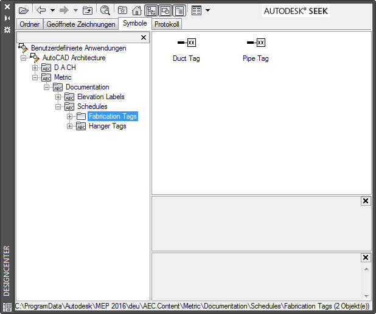Select the Fabrication Tags folder

click(x=113, y=116)
